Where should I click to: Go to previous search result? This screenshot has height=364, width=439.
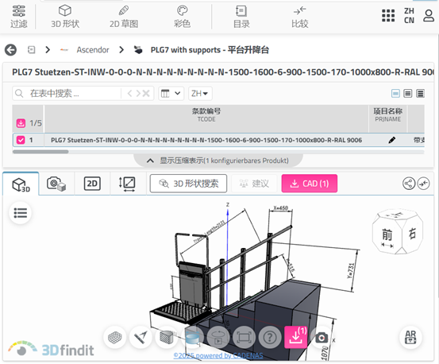click(x=129, y=93)
